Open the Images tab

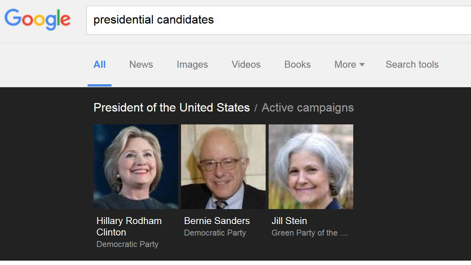[x=192, y=65]
